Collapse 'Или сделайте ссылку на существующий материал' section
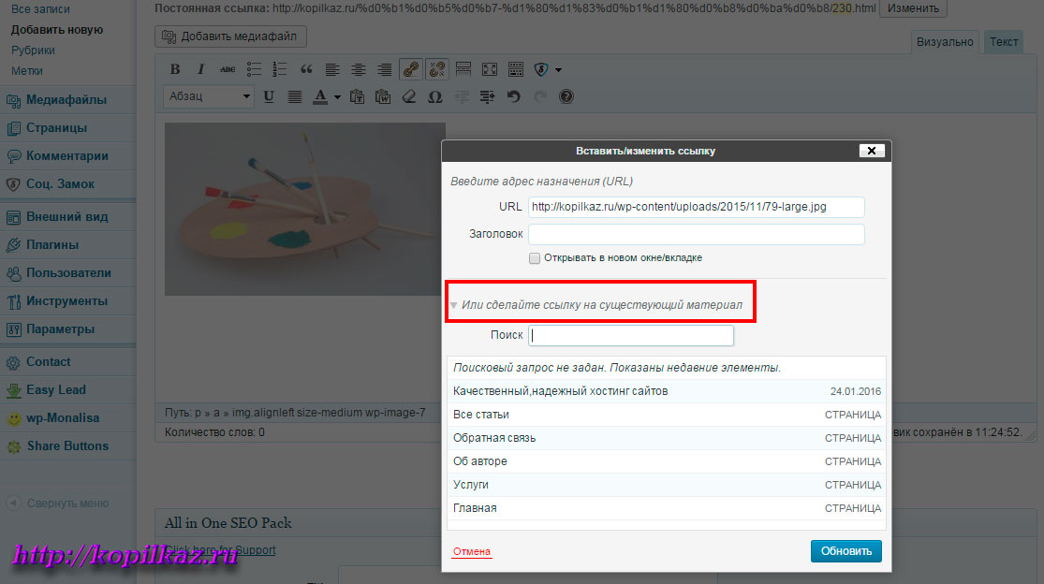The image size is (1044, 584). [453, 305]
